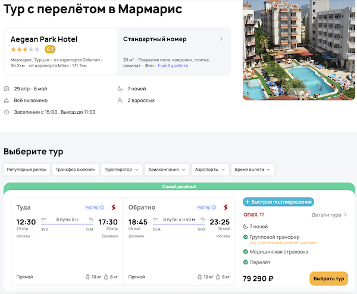This screenshot has width=357, height=294.
Task: Click the calendar icon beside 29 апр - 6 май
Action: (7, 89)
